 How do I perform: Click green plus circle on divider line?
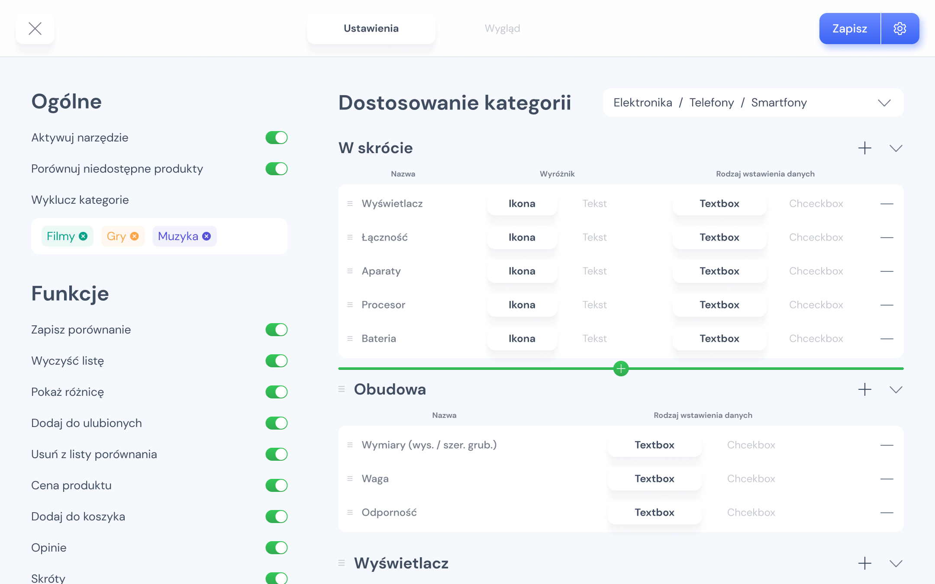[x=621, y=369]
